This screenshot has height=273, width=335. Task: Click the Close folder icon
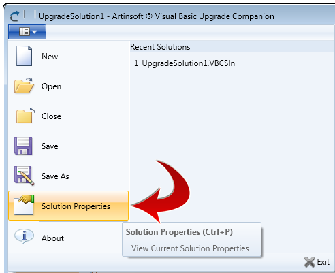[x=25, y=116]
